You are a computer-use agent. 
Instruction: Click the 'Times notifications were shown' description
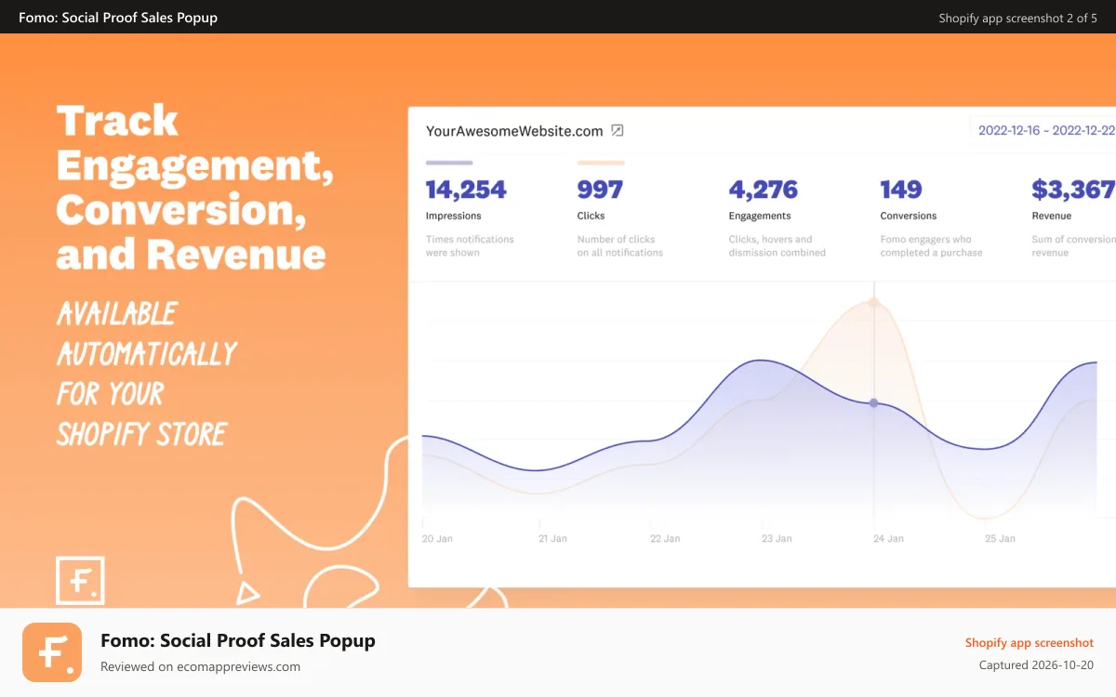470,245
